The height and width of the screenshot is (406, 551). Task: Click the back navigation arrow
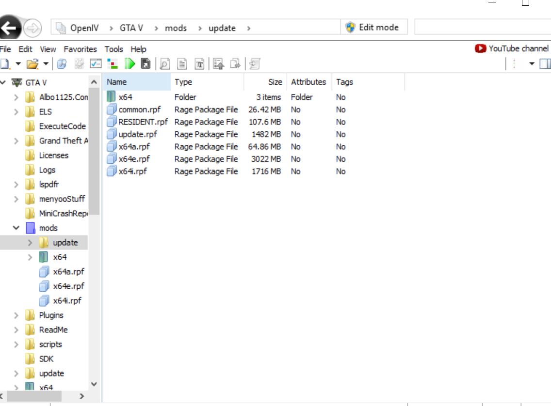(x=9, y=27)
